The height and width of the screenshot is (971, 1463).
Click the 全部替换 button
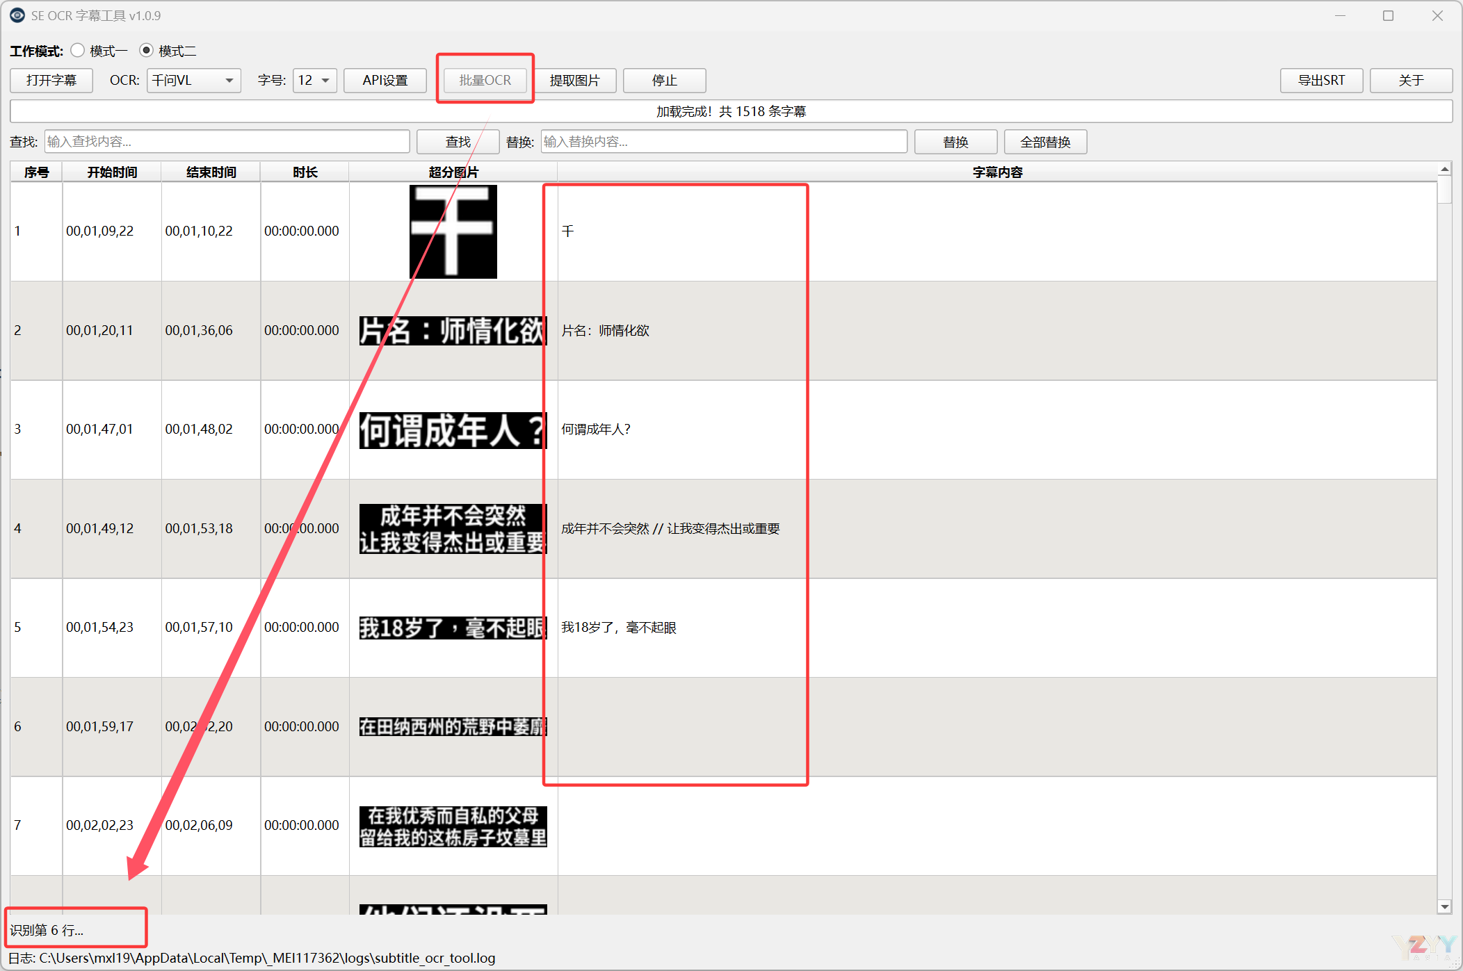pyautogui.click(x=1046, y=142)
